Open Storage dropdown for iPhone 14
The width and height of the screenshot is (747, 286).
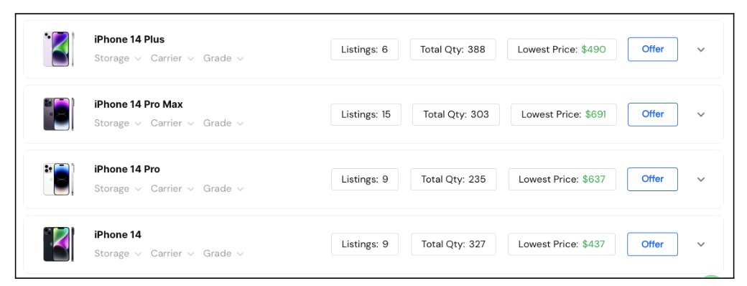coord(118,253)
